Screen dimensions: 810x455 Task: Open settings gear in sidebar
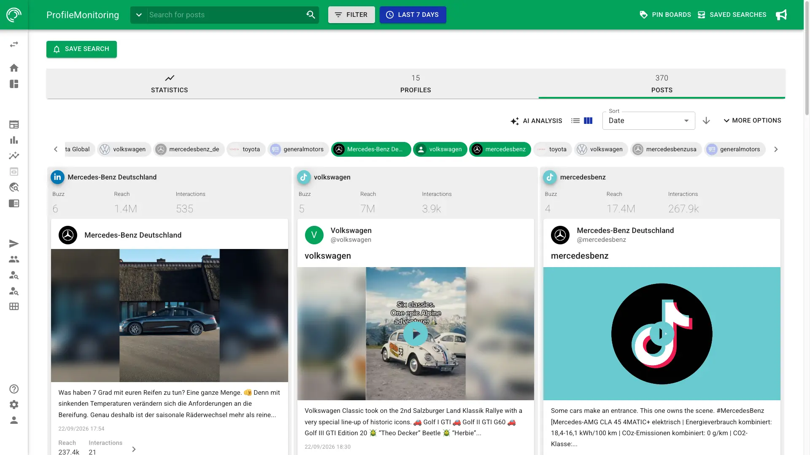pyautogui.click(x=14, y=404)
